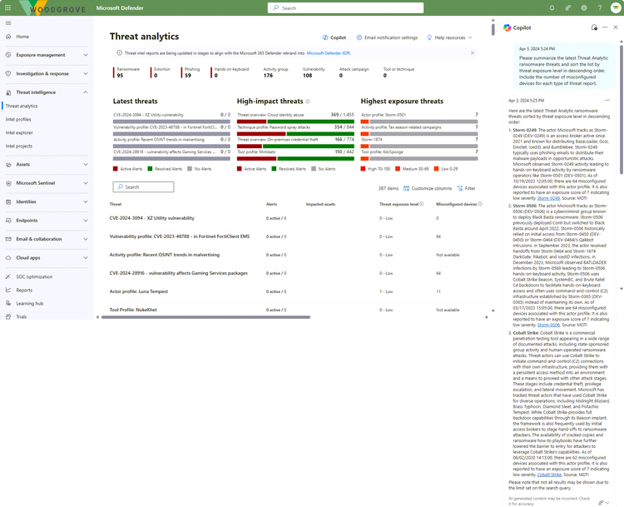Follow the Microsoft Defender XDR link

[x=329, y=53]
